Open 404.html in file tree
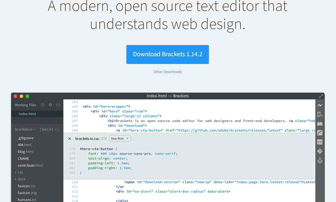Image resolution: width=336 pixels, height=202 pixels. [x=25, y=145]
